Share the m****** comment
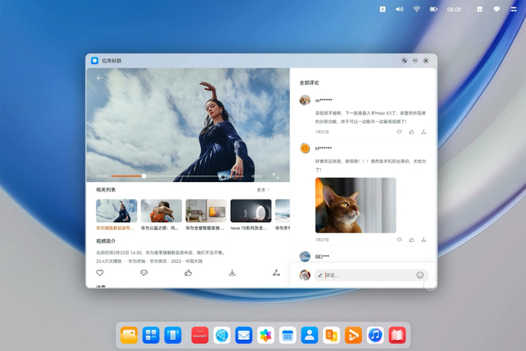Image resolution: width=526 pixels, height=351 pixels. (424, 132)
